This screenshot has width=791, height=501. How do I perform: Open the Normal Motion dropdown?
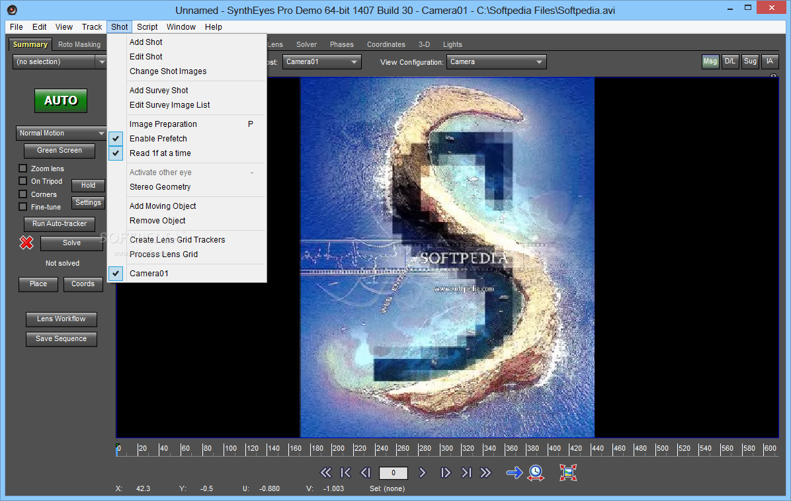point(60,133)
